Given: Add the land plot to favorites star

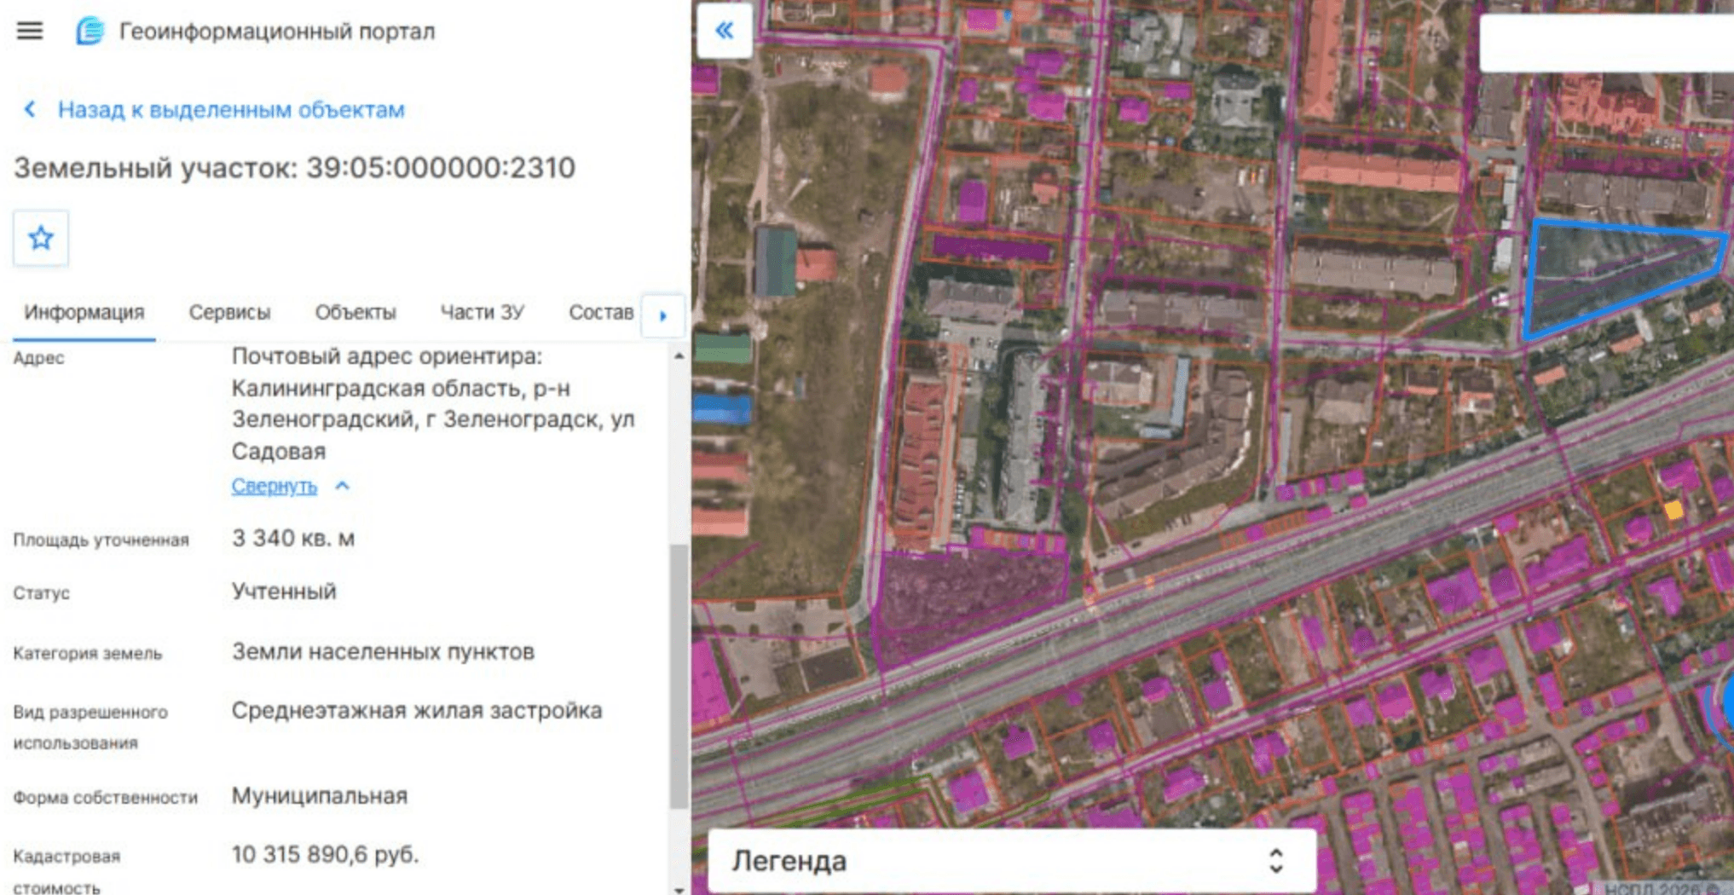Looking at the screenshot, I should point(41,238).
